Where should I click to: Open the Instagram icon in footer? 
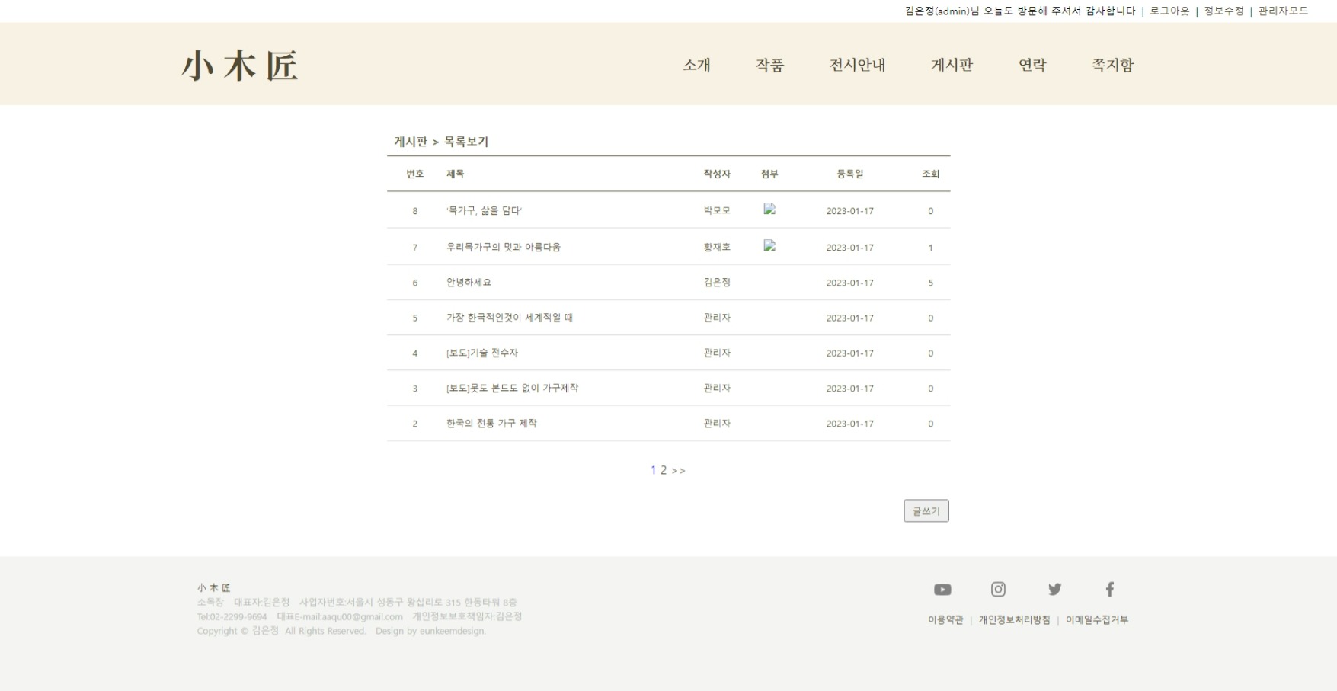(x=998, y=589)
